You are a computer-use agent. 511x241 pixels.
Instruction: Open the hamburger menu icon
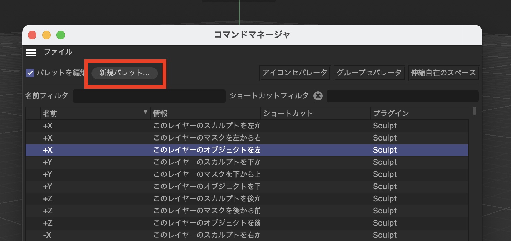(x=31, y=53)
